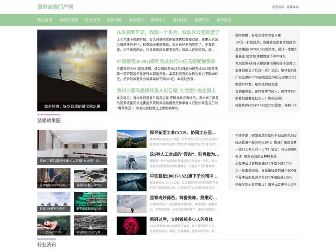
Task: Open sidebar item 120万一针抗癌药
Action: [266, 42]
